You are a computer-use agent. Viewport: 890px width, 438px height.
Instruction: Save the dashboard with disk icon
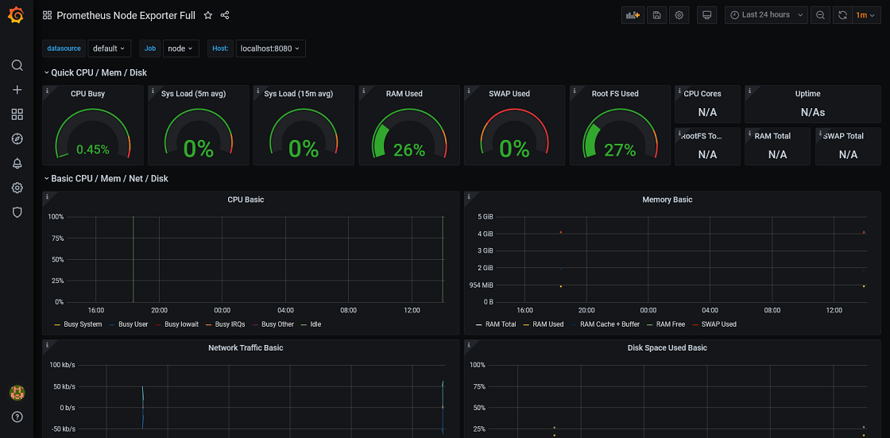[656, 15]
